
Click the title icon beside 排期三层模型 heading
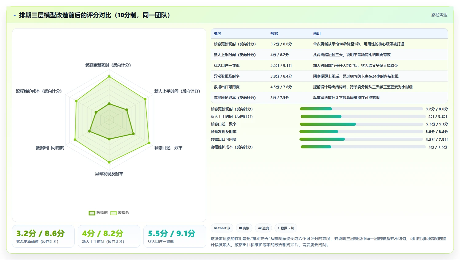pyautogui.click(x=14, y=15)
